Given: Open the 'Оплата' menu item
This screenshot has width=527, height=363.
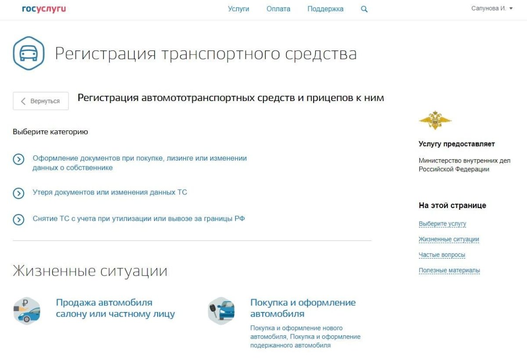Looking at the screenshot, I should coord(278,8).
